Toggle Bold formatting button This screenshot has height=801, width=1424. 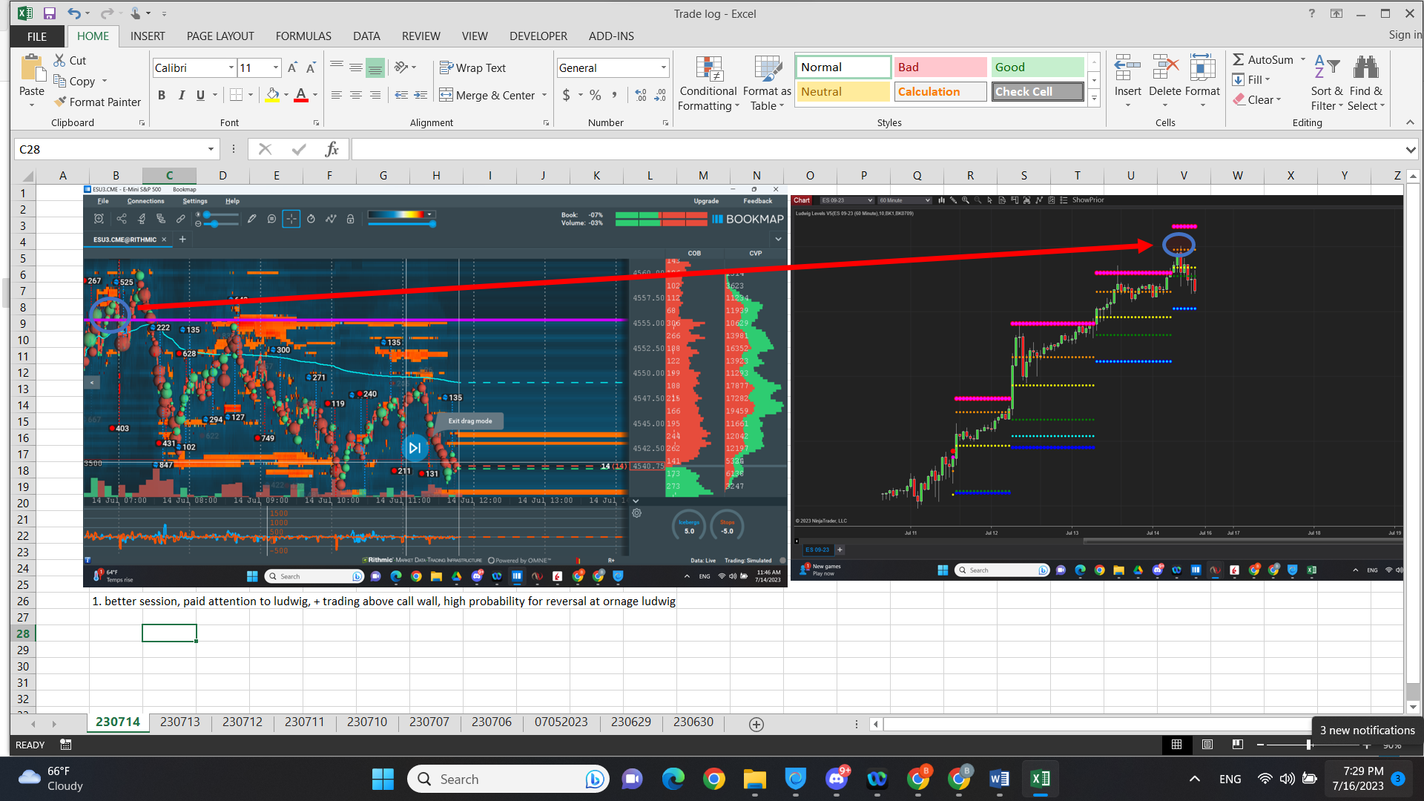(x=162, y=95)
